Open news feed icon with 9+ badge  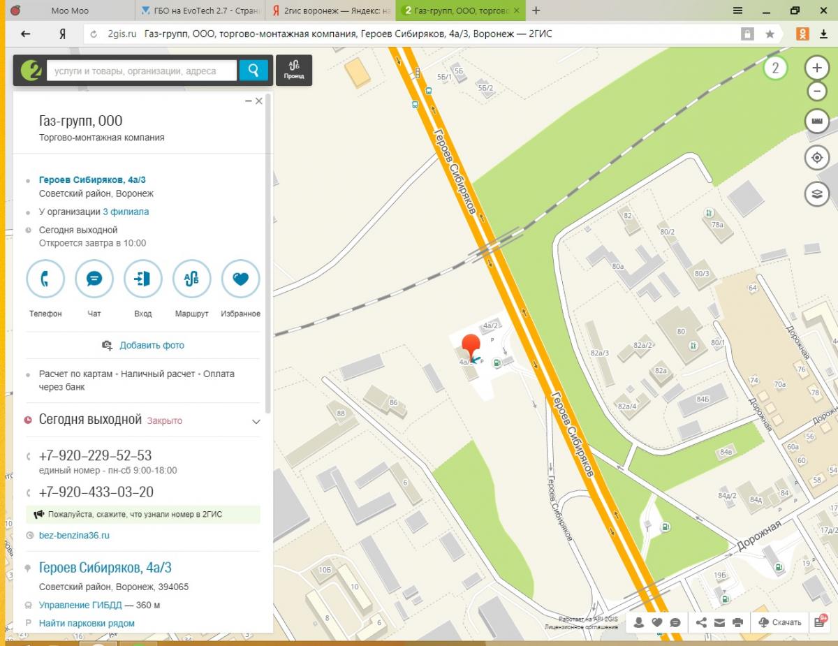(820, 622)
